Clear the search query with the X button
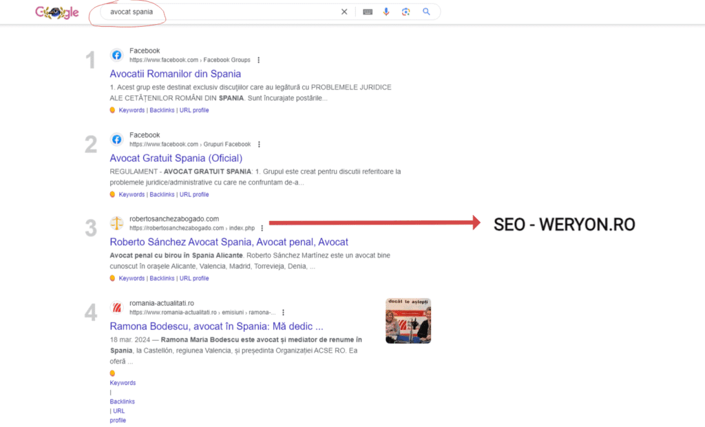 (344, 12)
